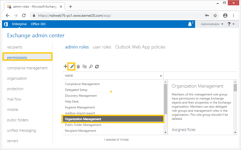
Task: Click the search magnifier icon
Action: pos(91,66)
